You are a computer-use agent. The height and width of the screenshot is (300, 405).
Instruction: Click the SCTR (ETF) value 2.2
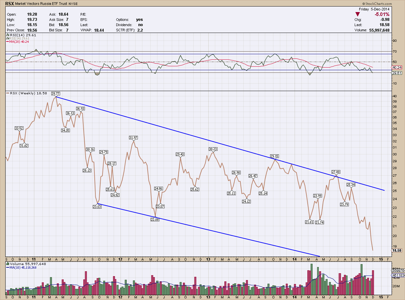click(140, 30)
